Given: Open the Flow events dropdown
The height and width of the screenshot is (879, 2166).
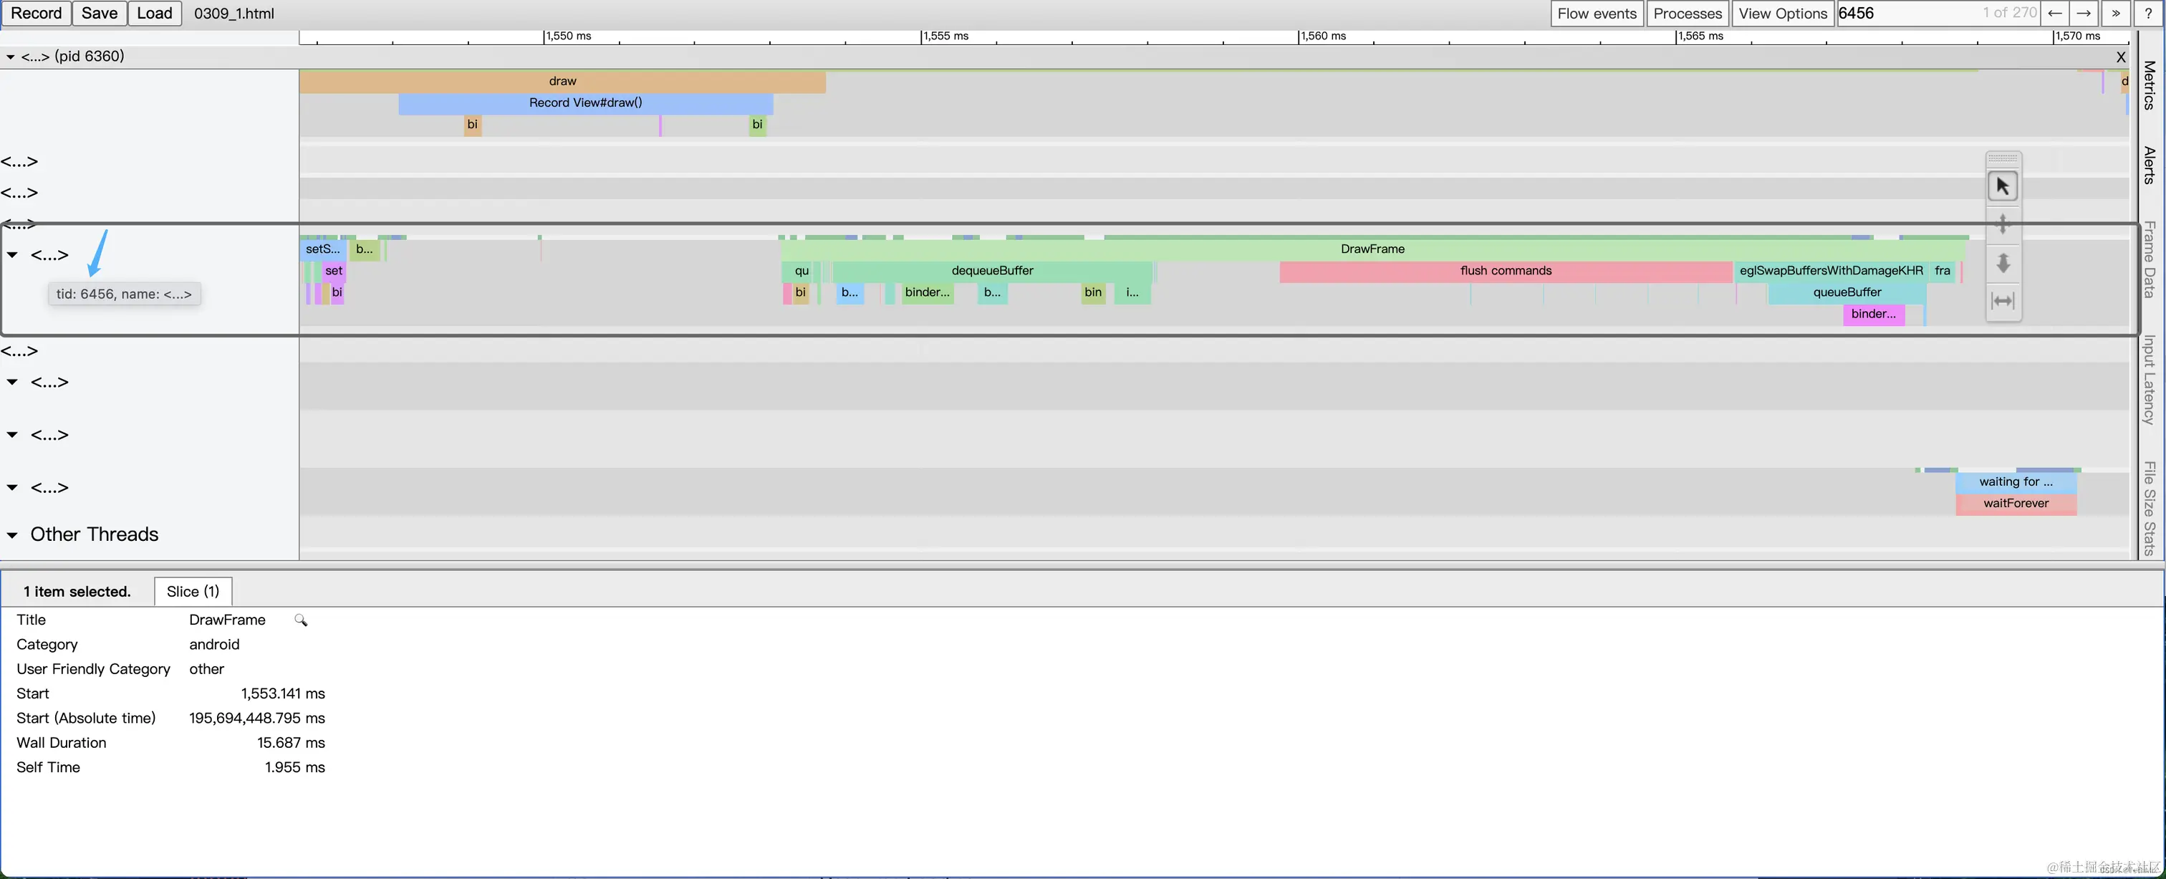Looking at the screenshot, I should pyautogui.click(x=1596, y=14).
